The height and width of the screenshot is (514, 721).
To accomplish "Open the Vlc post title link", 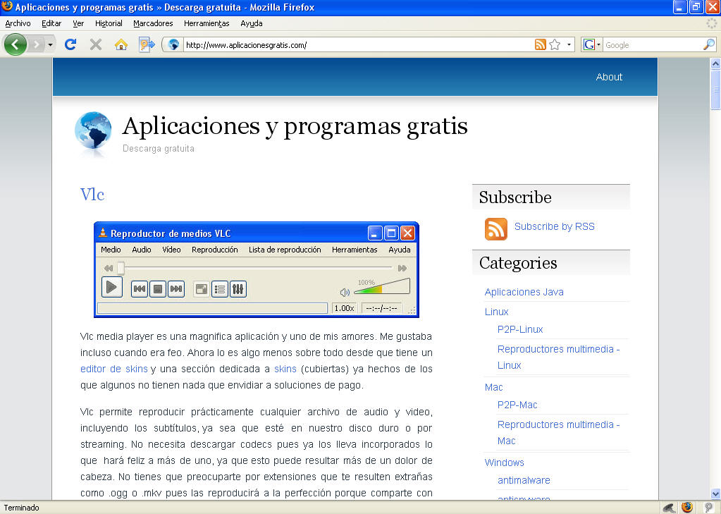I will point(92,194).
